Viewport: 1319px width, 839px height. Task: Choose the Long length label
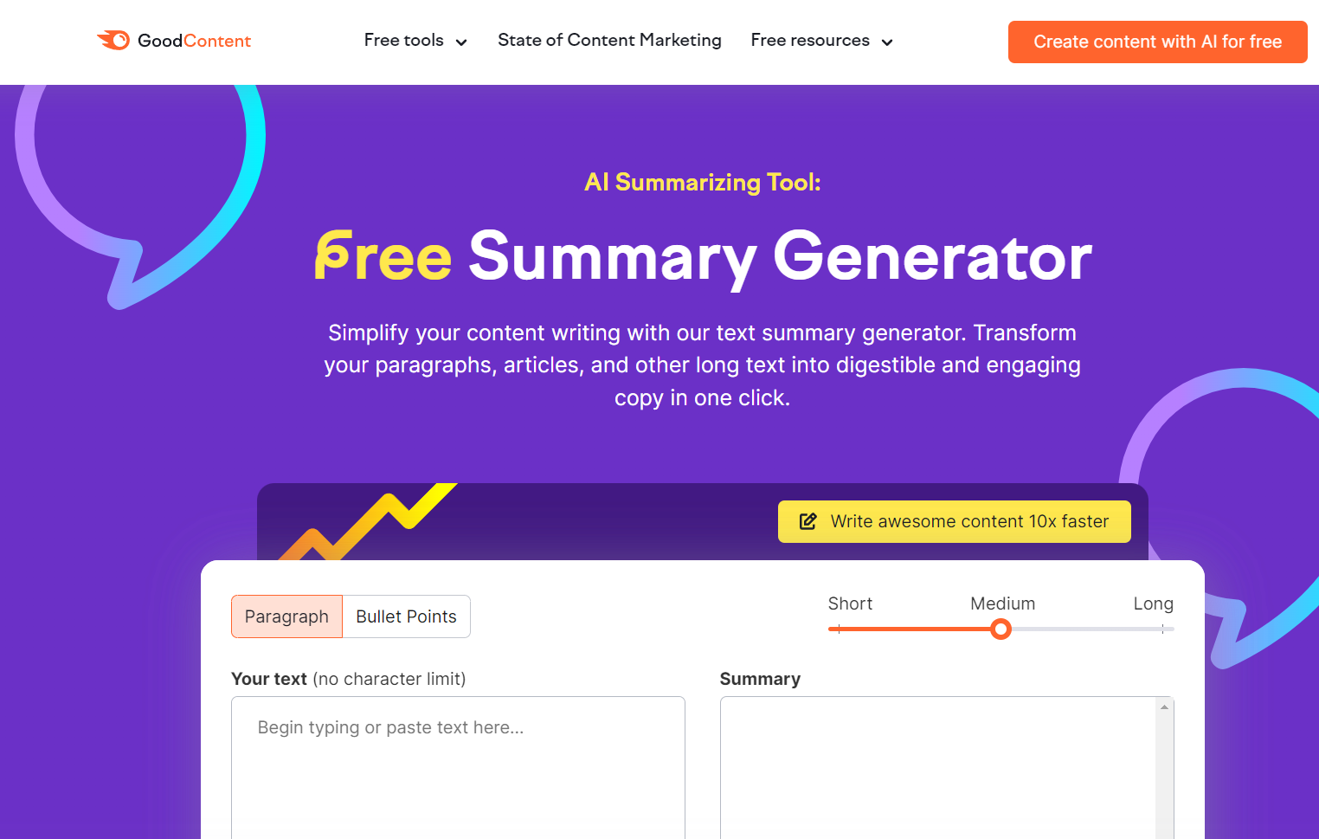[1153, 603]
